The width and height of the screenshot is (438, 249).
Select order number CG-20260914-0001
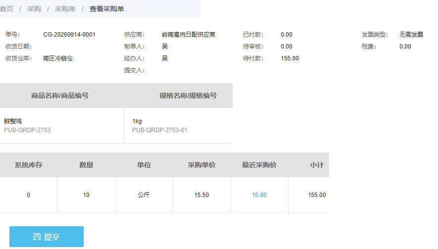click(69, 35)
